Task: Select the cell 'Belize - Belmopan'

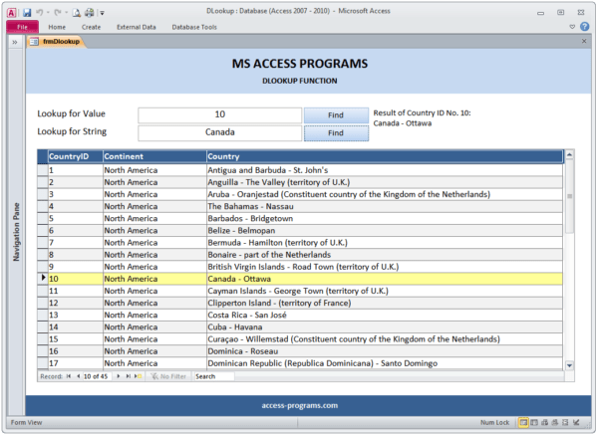Action: click(385, 231)
